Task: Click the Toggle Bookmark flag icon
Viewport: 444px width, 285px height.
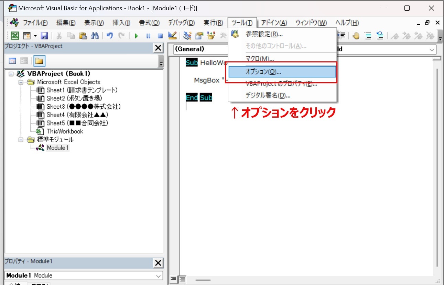Action: pyautogui.click(x=395, y=36)
